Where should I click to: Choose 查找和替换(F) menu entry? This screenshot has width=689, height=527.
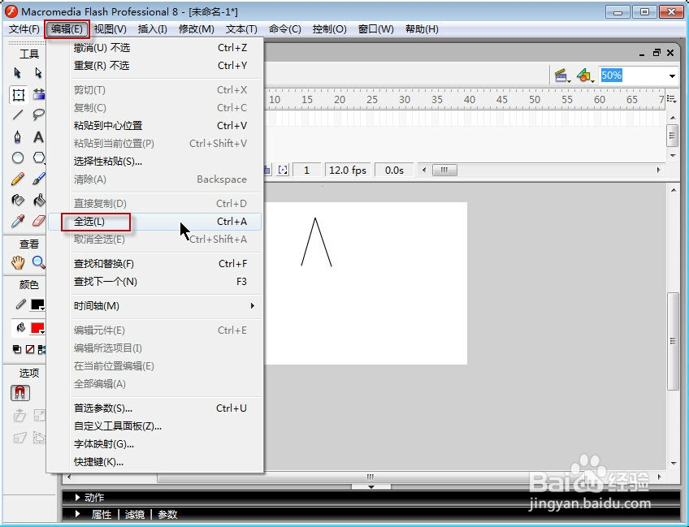click(x=154, y=263)
